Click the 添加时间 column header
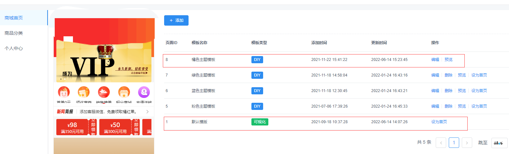The image size is (509, 154). [319, 43]
